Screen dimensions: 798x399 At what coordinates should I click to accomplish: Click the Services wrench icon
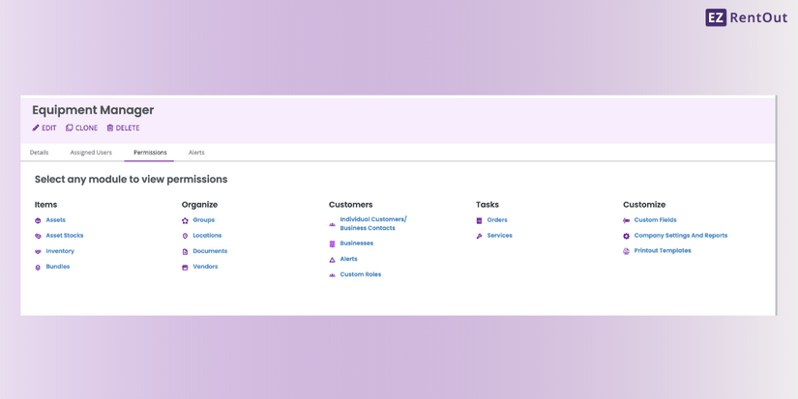point(479,236)
